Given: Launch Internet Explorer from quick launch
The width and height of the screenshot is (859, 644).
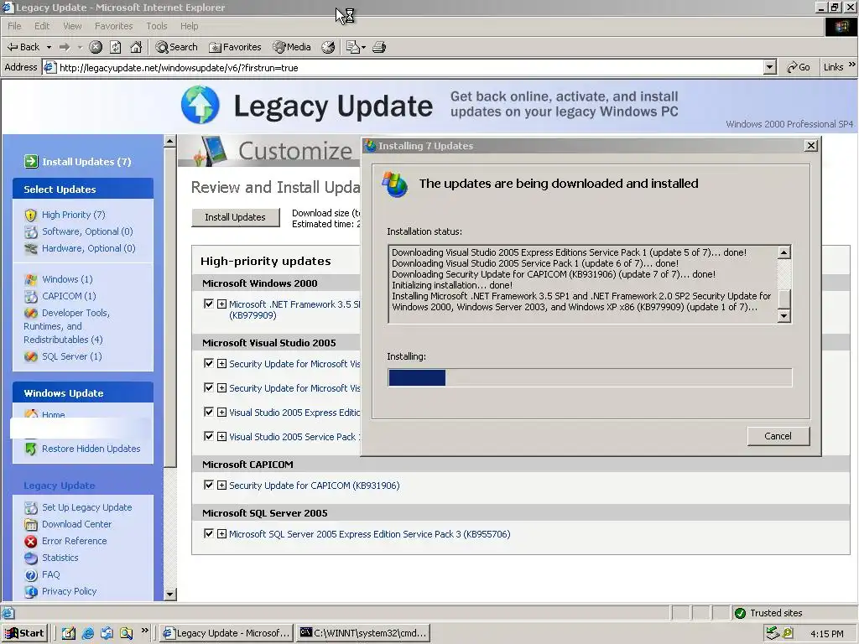Looking at the screenshot, I should pyautogui.click(x=87, y=634).
